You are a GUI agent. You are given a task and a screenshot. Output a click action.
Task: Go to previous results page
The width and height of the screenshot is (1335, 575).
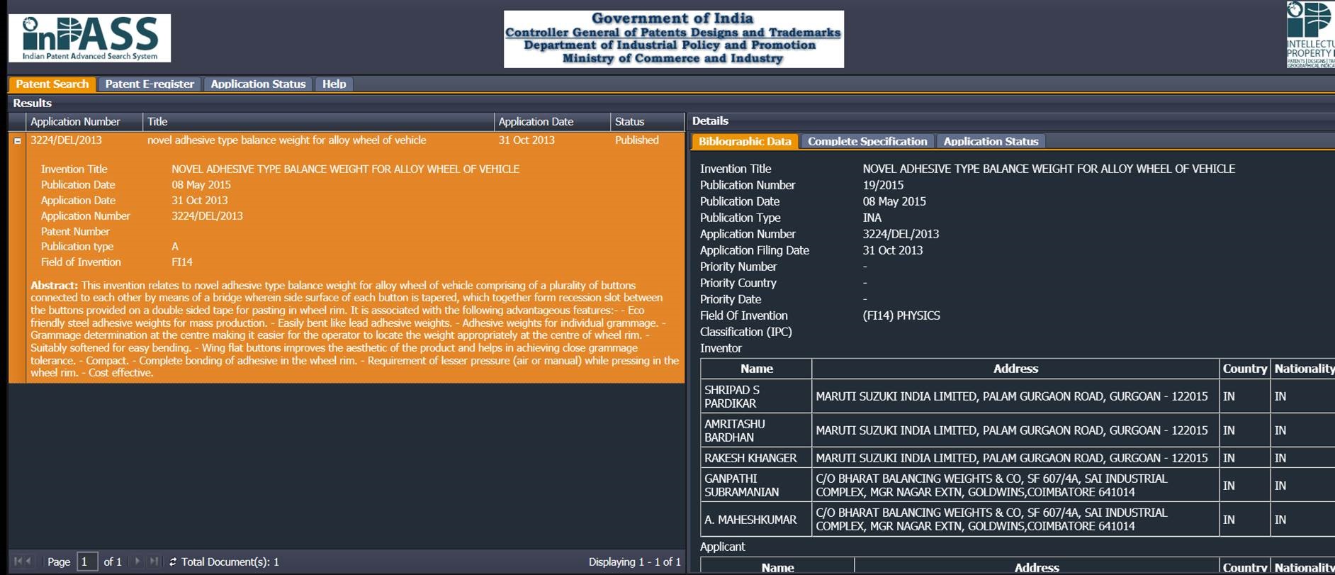tap(29, 562)
